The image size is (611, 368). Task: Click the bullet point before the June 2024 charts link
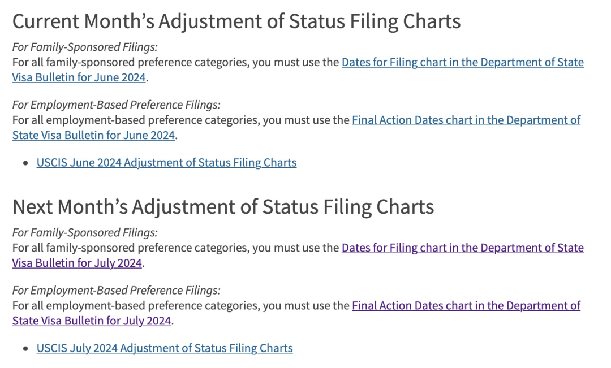(25, 163)
